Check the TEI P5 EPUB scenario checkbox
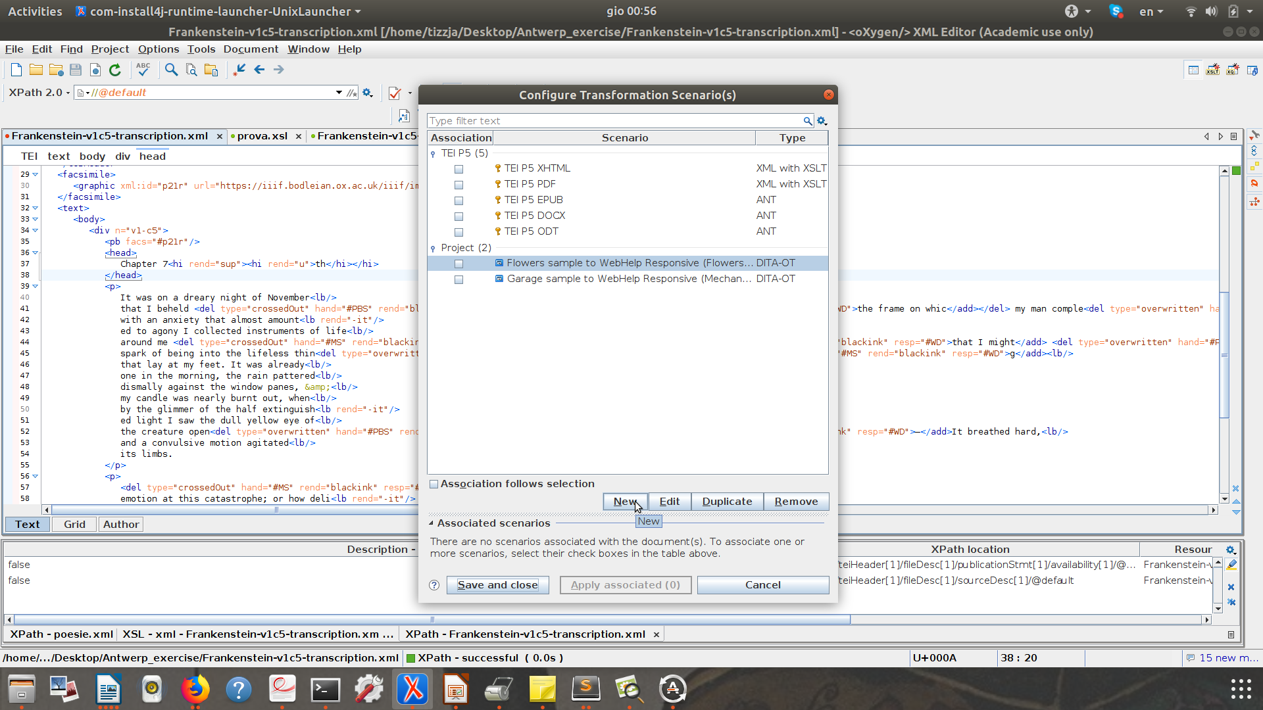Viewport: 1263px width, 710px height. (x=459, y=201)
